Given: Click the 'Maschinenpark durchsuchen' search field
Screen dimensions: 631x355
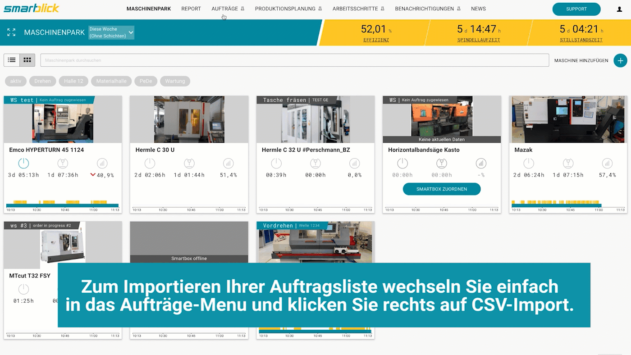Looking at the screenshot, I should [295, 60].
